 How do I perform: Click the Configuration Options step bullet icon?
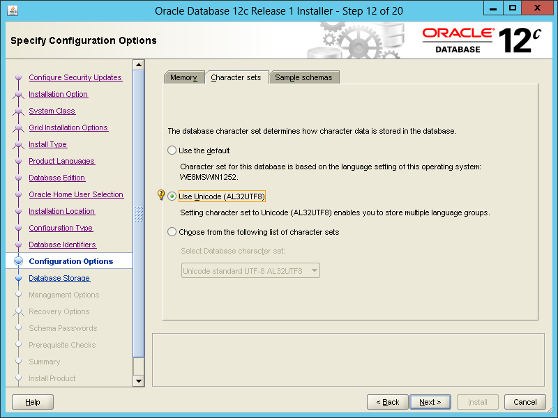(19, 261)
